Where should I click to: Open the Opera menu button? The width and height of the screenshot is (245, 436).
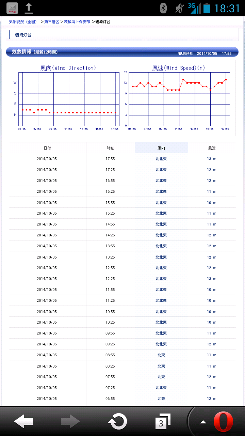[x=223, y=422]
